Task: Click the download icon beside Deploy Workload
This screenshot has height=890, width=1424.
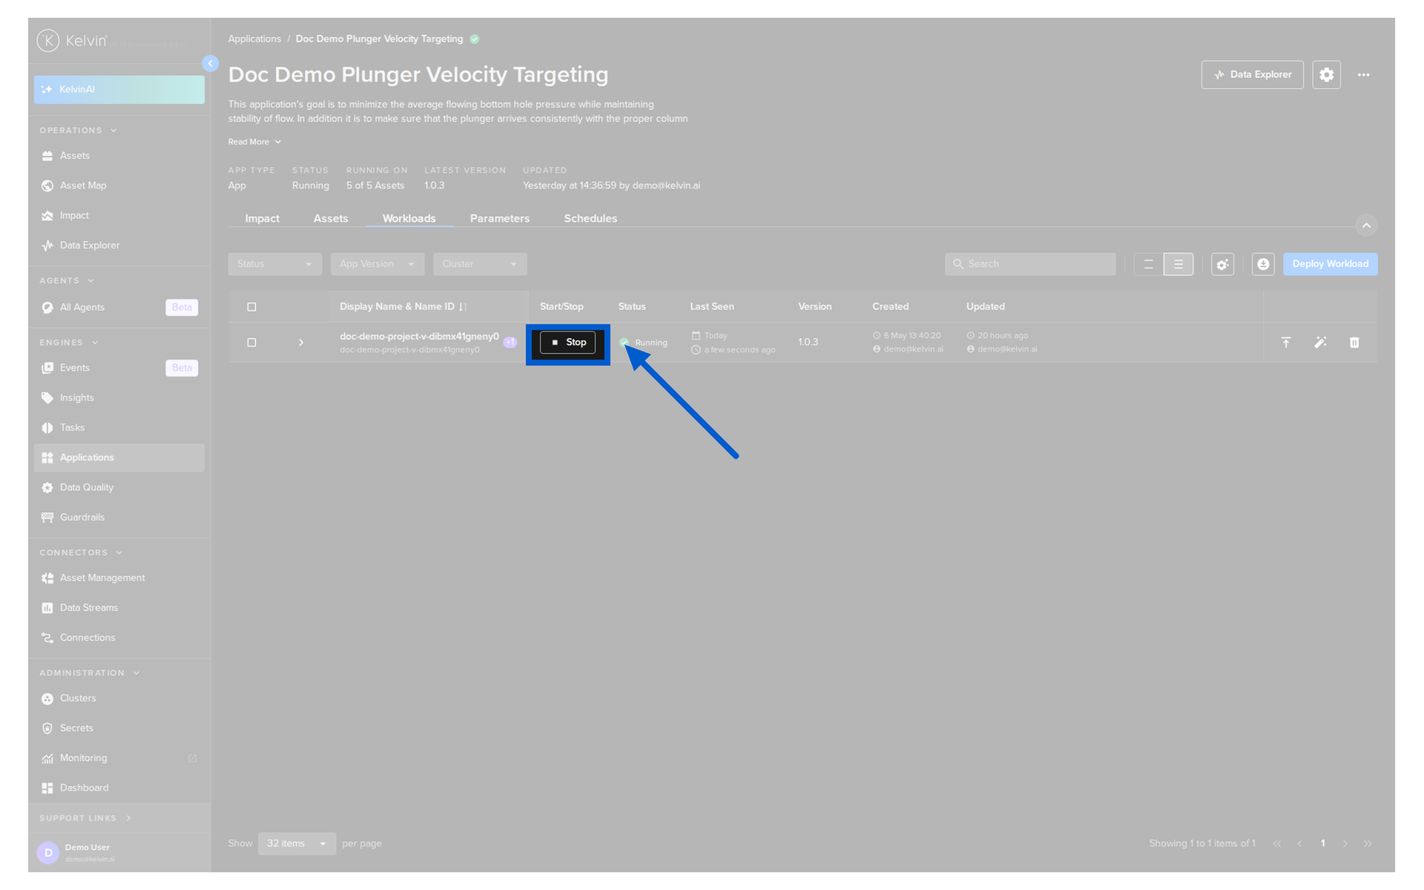Action: click(1263, 264)
